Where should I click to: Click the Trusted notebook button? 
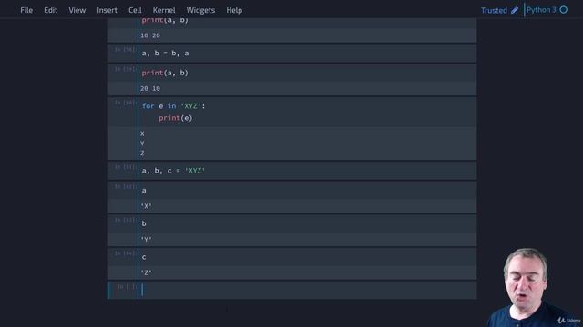494,10
